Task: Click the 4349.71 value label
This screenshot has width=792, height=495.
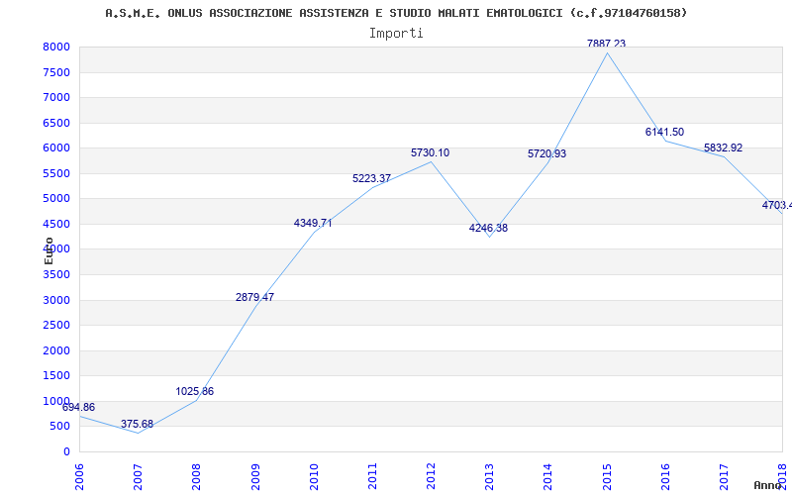Action: click(313, 223)
